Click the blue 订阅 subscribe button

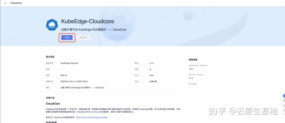pos(67,38)
